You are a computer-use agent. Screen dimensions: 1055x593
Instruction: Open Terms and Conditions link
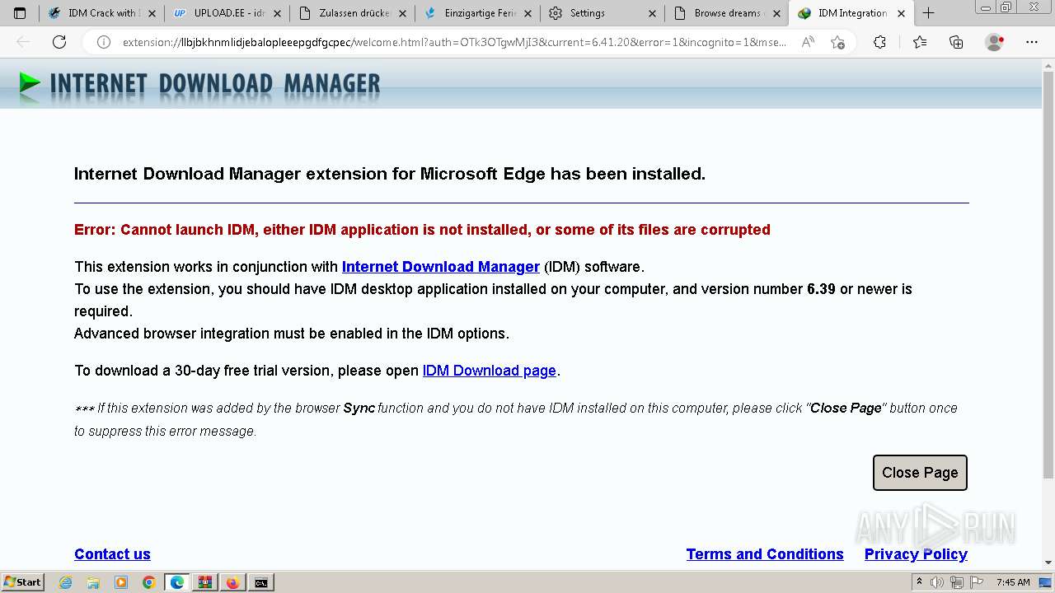click(x=765, y=554)
